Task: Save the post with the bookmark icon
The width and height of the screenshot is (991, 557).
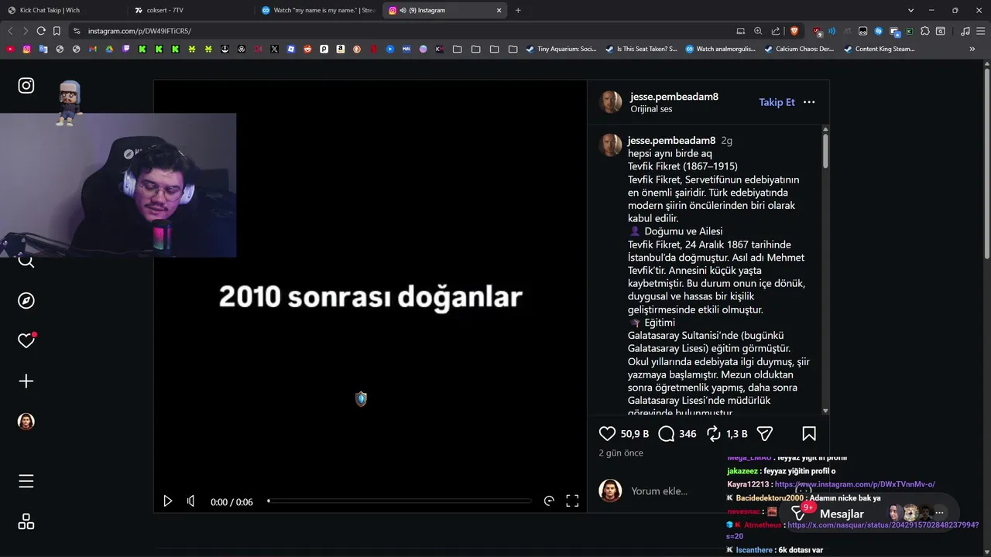Action: pos(809,434)
